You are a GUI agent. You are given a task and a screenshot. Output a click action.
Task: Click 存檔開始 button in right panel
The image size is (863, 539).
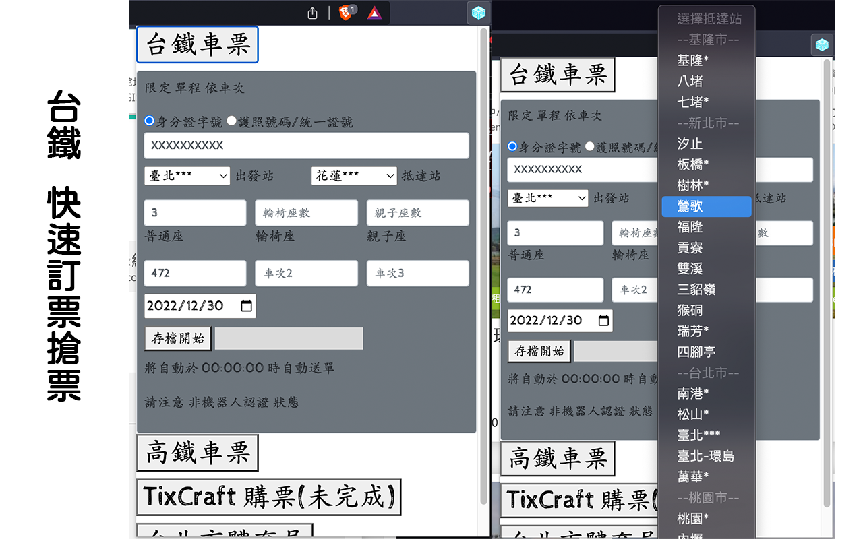tap(539, 351)
